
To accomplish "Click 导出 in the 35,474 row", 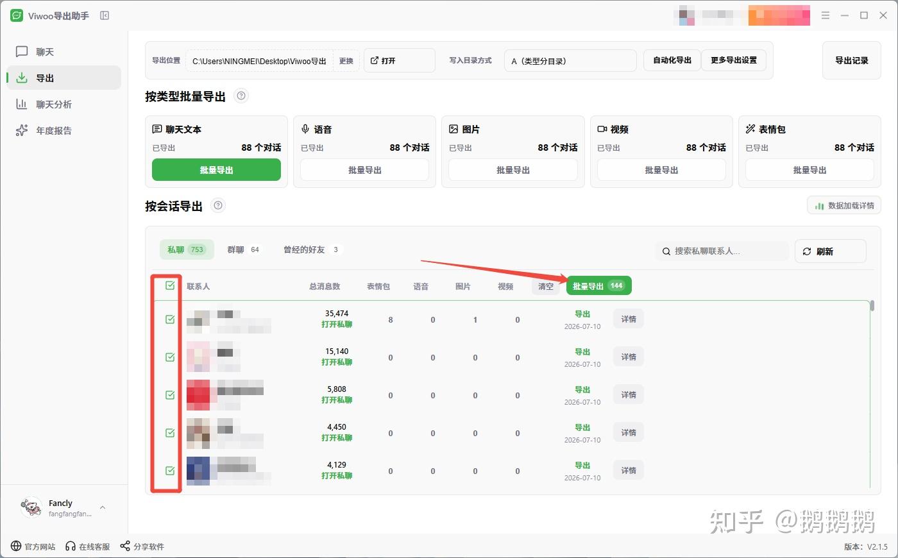I will coord(582,314).
